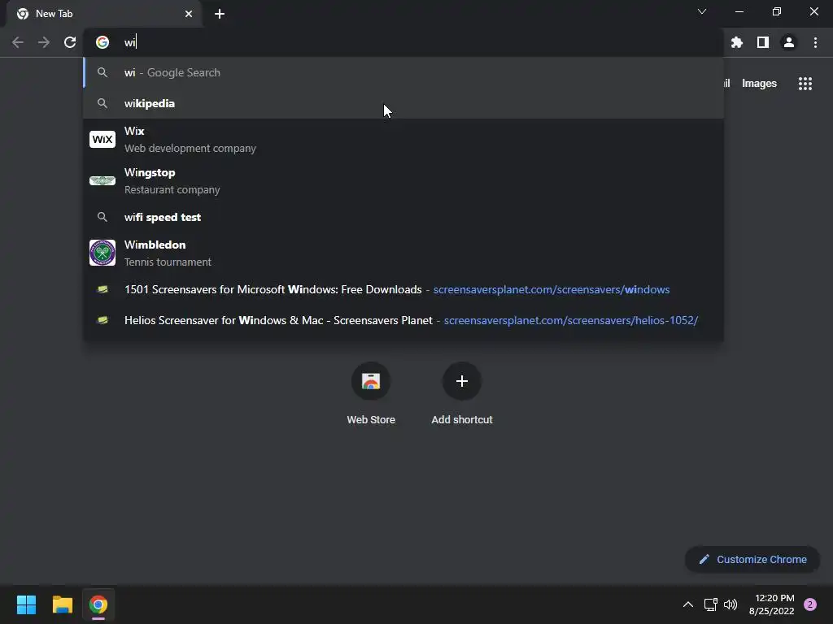The image size is (833, 624).
Task: Click the favicon beside 1501 Screensavers
Action: (x=102, y=290)
